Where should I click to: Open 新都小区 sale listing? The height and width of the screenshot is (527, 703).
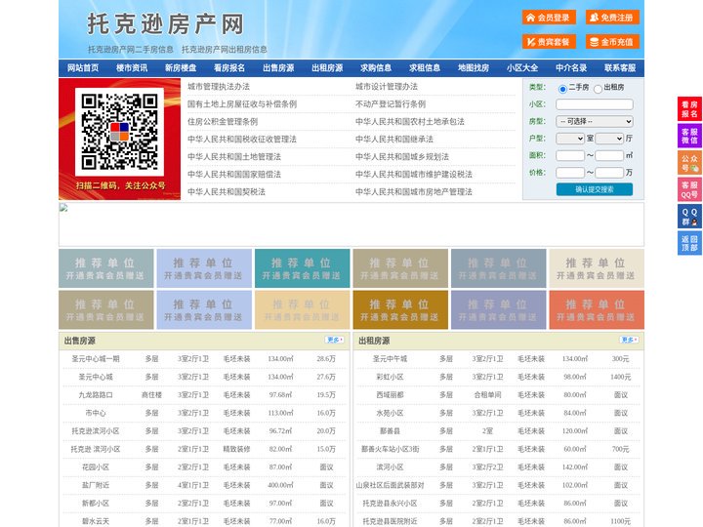pyautogui.click(x=96, y=504)
